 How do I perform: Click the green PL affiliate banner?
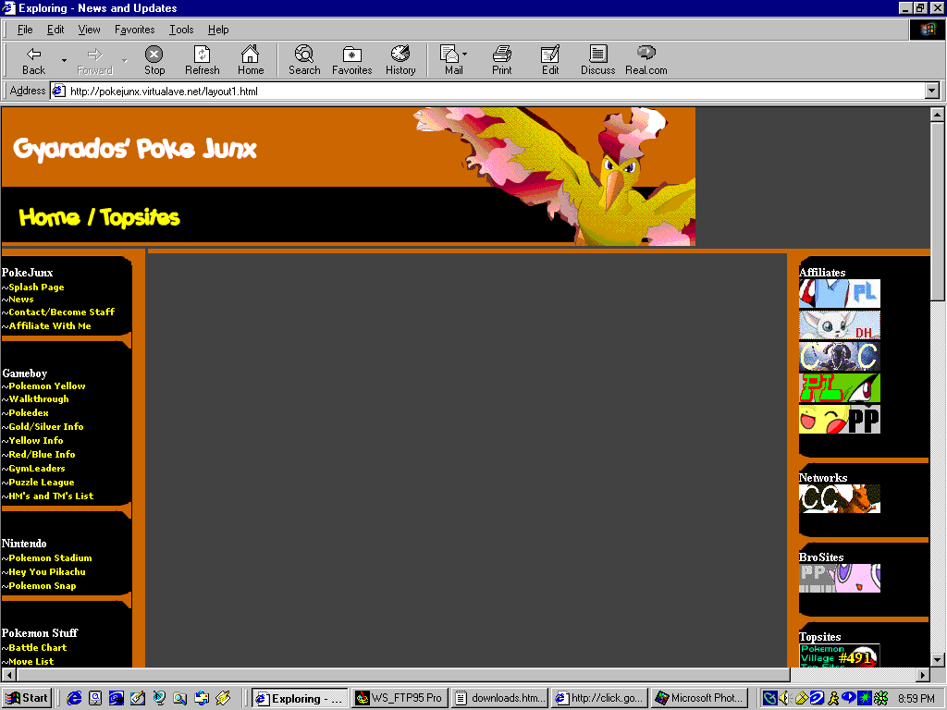(840, 388)
